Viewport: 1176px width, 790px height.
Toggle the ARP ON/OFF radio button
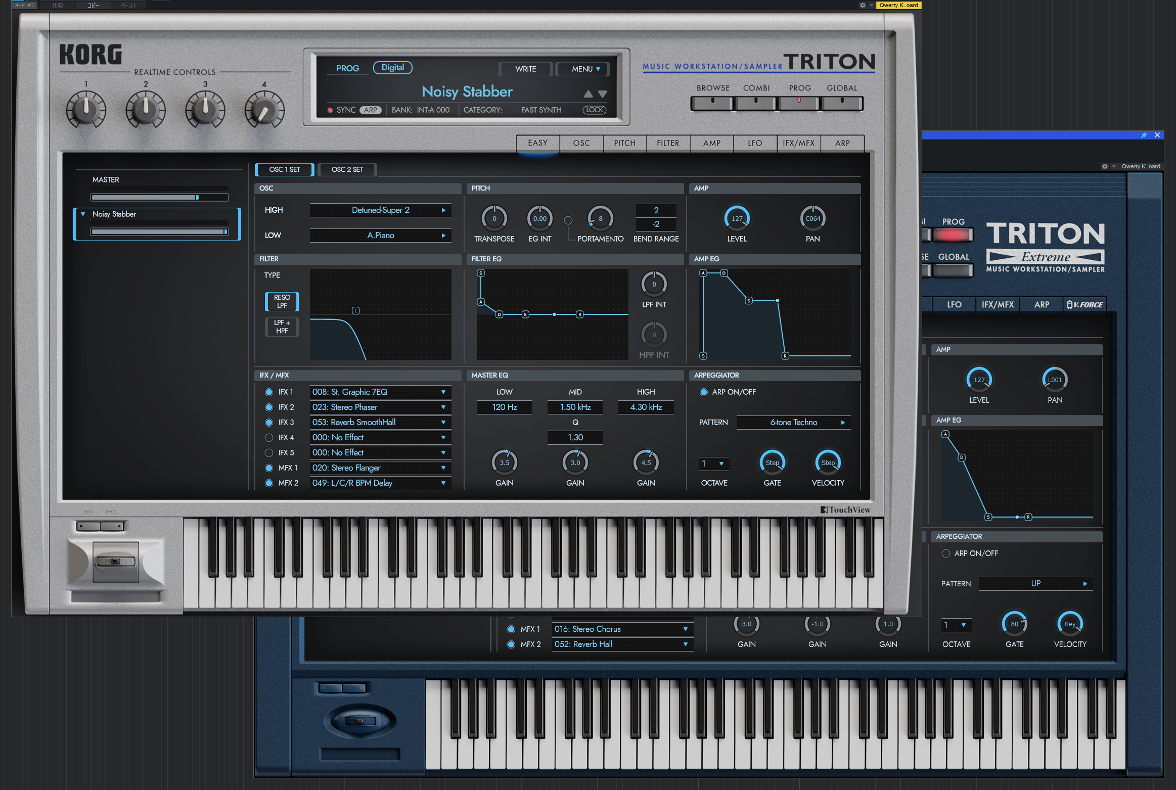[x=703, y=392]
